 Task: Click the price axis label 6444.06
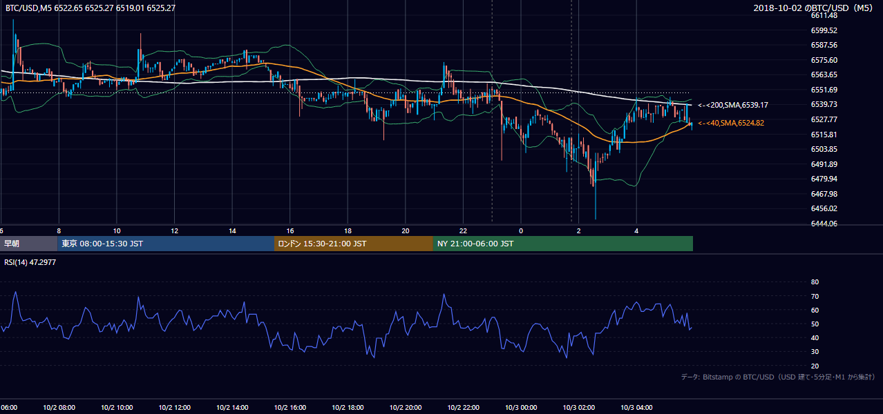click(824, 224)
